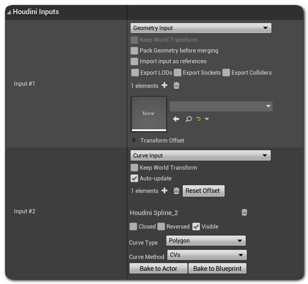The width and height of the screenshot is (308, 284).
Task: Click Bake to Blueprint button
Action: coord(217,268)
